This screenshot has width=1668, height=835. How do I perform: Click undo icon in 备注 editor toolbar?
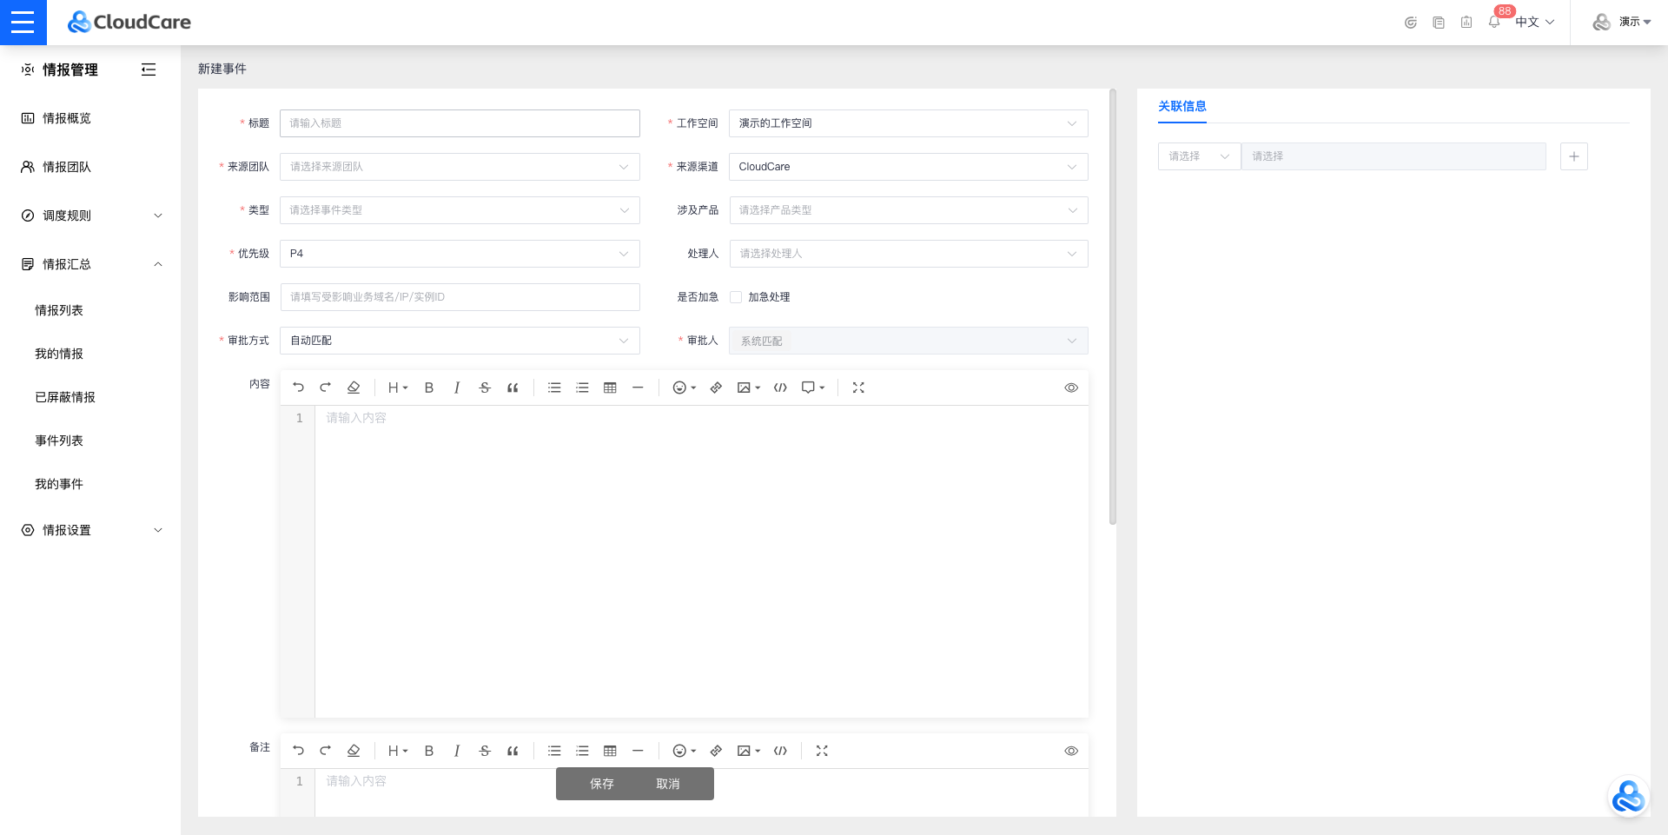pyautogui.click(x=298, y=751)
